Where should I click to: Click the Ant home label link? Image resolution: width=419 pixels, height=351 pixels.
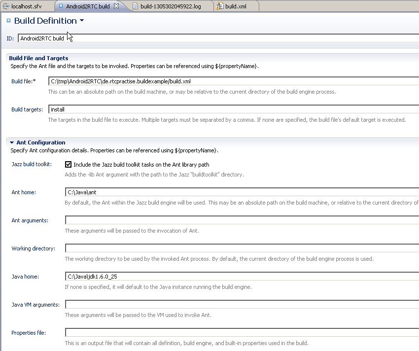[24, 192]
